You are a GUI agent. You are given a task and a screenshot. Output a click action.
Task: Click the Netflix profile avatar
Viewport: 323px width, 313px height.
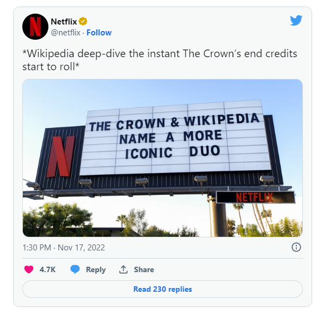click(35, 27)
